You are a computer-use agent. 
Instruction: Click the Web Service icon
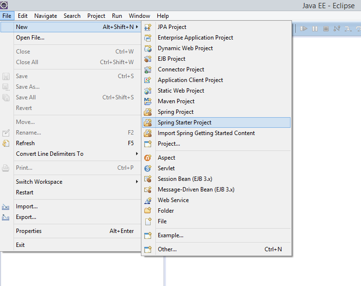148,200
